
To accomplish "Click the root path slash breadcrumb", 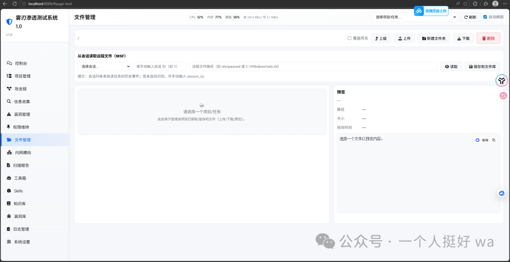I will (78, 38).
